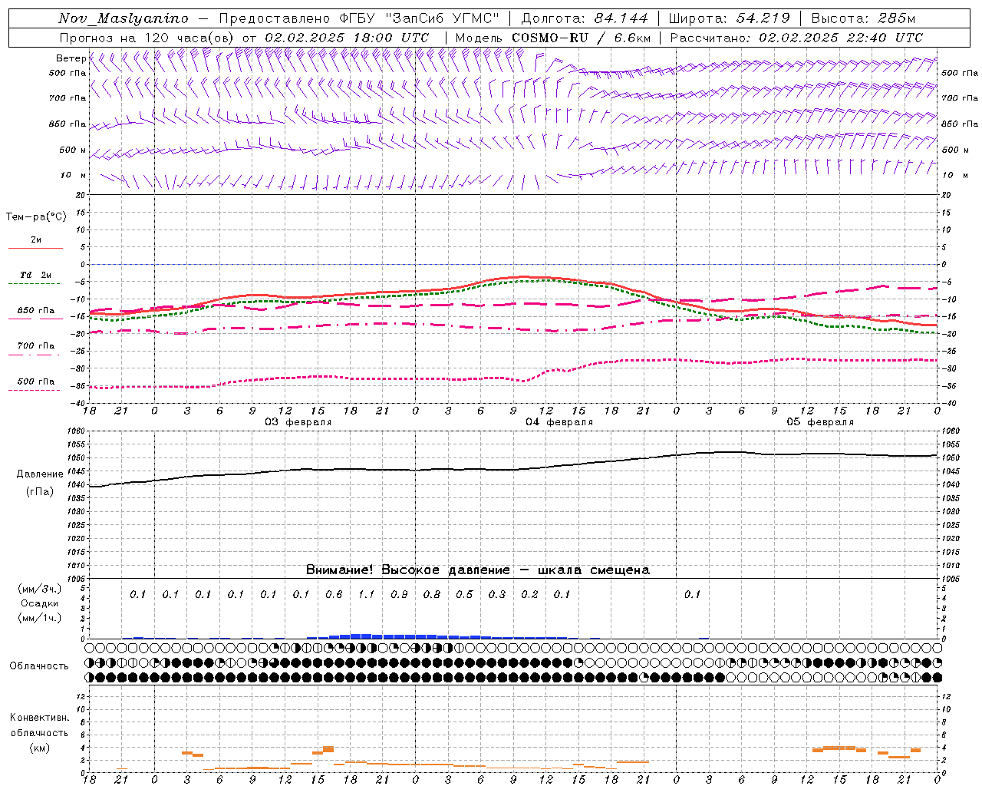Click the 0.2 precipitation value
Screen dimensions: 982x786
529,594
